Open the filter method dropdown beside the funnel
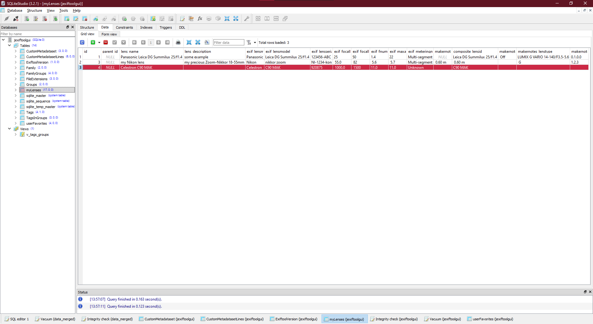The image size is (593, 324). [x=254, y=42]
